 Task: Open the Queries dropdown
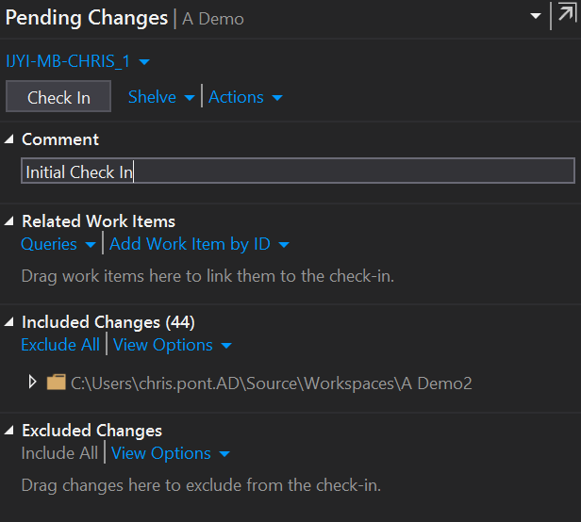click(x=58, y=244)
